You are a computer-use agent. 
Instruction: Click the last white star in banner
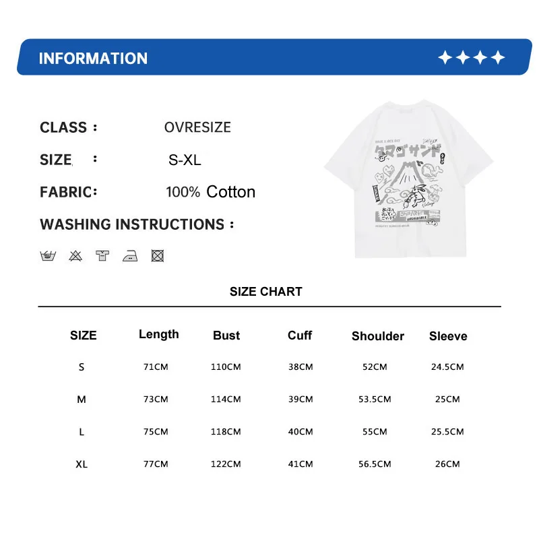coord(498,57)
